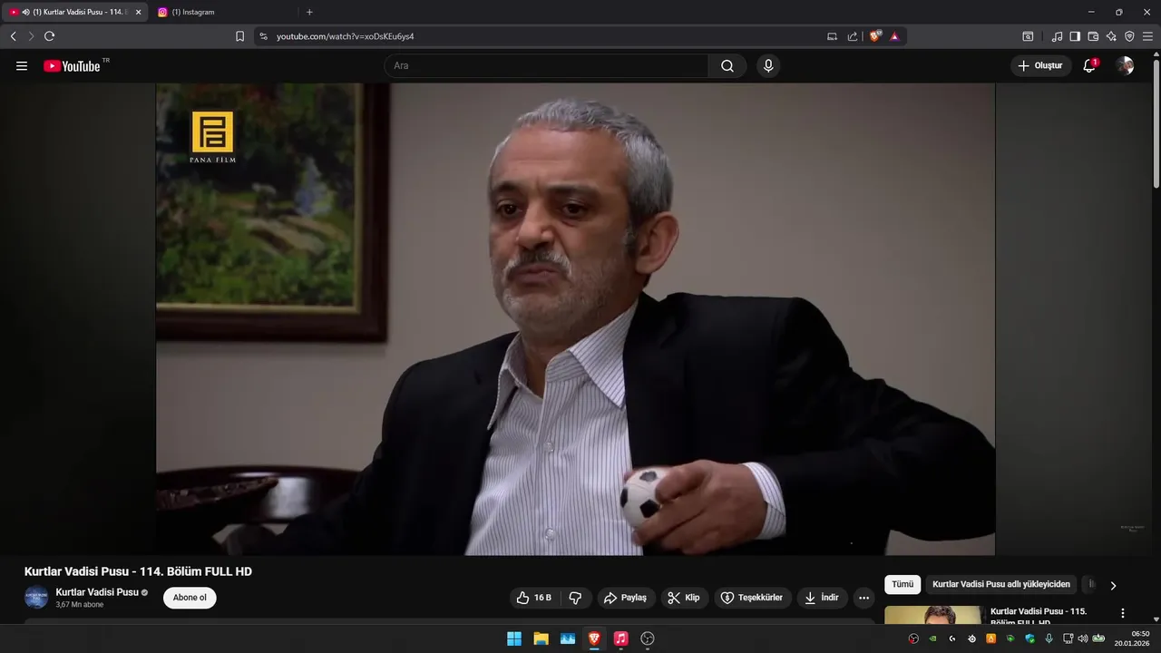Open Photos app from taskbar
This screenshot has height=653, width=1161.
568,638
